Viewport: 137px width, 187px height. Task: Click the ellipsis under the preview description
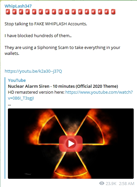tap(10, 105)
